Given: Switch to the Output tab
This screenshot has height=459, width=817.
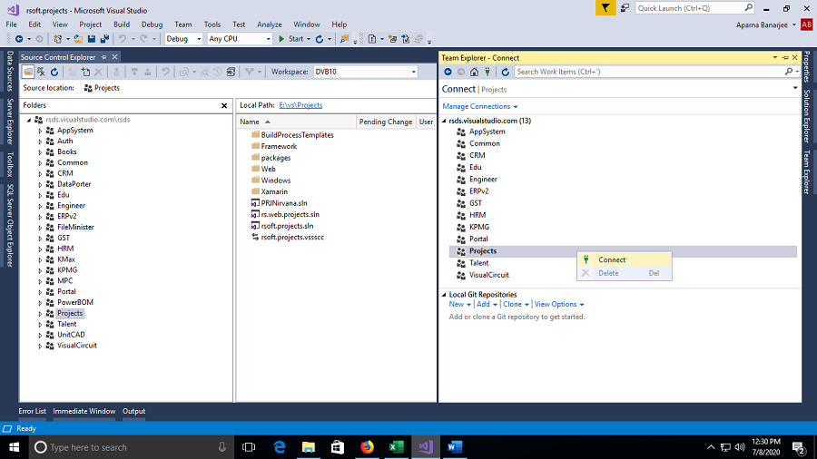Looking at the screenshot, I should click(x=134, y=411).
